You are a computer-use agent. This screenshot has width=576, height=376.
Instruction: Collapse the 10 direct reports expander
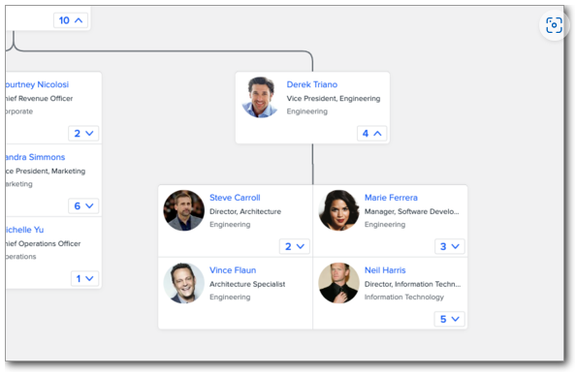pyautogui.click(x=71, y=20)
